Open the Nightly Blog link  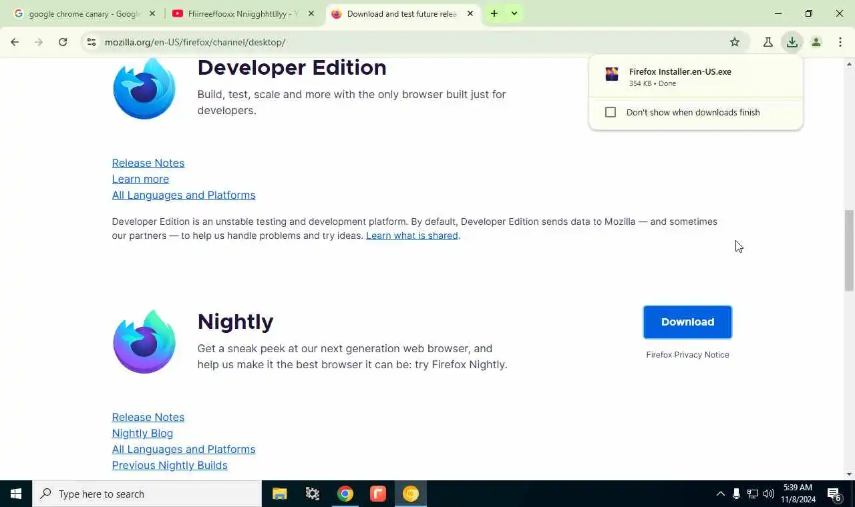(142, 433)
